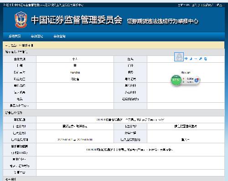Click the 证券期货违法违规行为举报中心 subtitle
Viewport: 228px width, 181px height.
[x=163, y=21]
